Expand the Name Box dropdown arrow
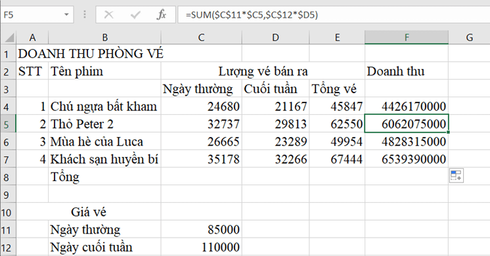Screen dimensions: 490x256 66,14
